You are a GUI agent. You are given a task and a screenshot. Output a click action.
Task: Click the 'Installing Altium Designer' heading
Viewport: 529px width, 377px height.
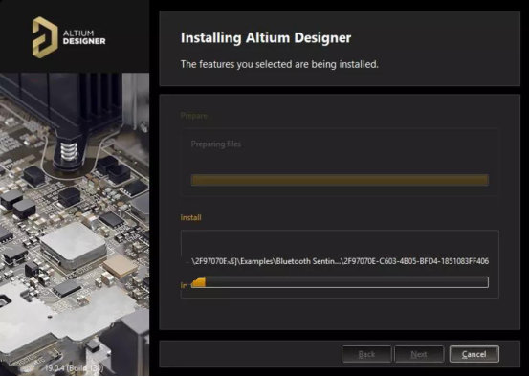coord(266,38)
